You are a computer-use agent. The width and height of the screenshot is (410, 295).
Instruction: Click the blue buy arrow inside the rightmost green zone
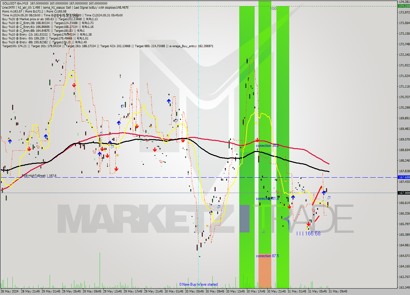point(293,197)
